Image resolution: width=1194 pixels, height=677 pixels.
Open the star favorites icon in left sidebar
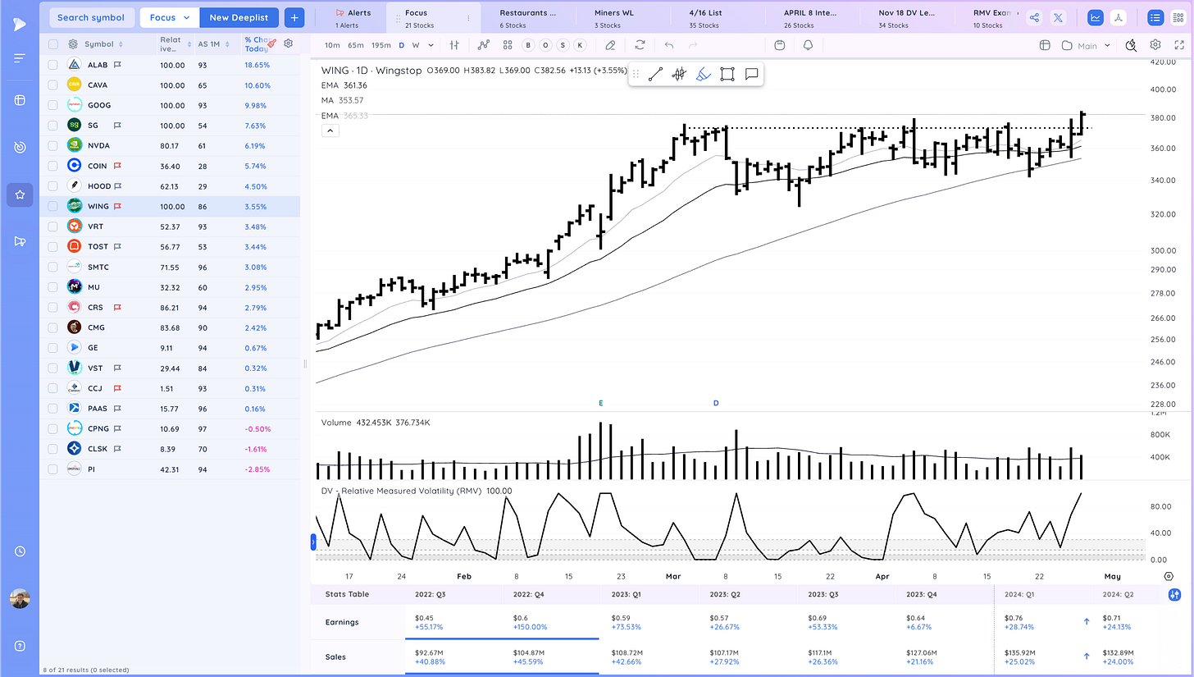20,194
